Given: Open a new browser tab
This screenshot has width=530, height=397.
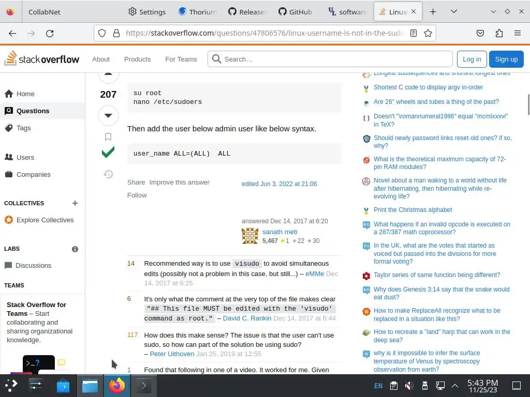Looking at the screenshot, I should coord(433,12).
